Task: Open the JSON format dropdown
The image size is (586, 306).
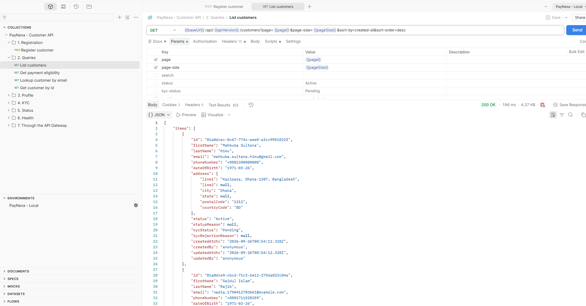Action: (x=159, y=115)
